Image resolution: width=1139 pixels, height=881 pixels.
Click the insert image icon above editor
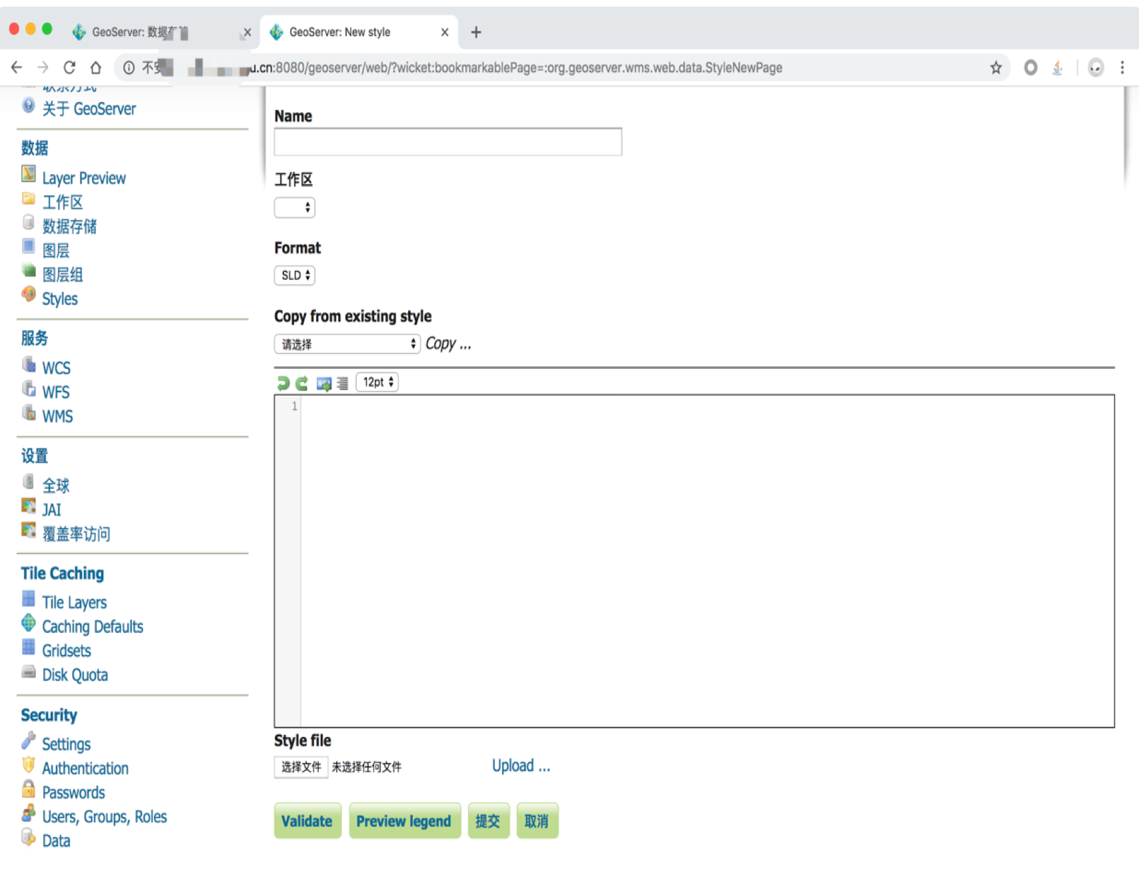pyautogui.click(x=324, y=383)
